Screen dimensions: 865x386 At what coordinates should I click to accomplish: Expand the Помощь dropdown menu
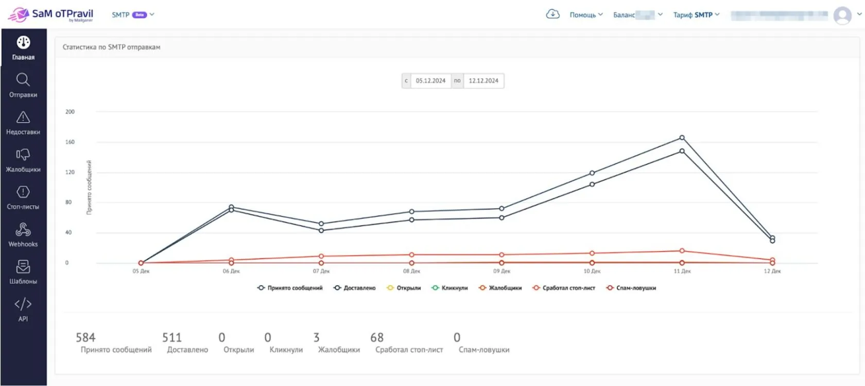pos(586,15)
